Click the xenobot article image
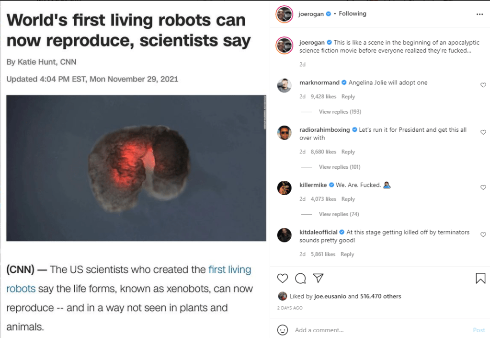490x338 pixels. click(136, 168)
